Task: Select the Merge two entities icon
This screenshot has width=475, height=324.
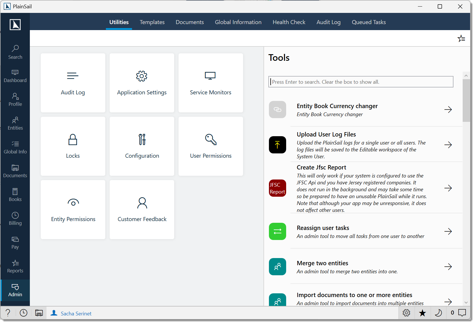Action: [x=277, y=267]
